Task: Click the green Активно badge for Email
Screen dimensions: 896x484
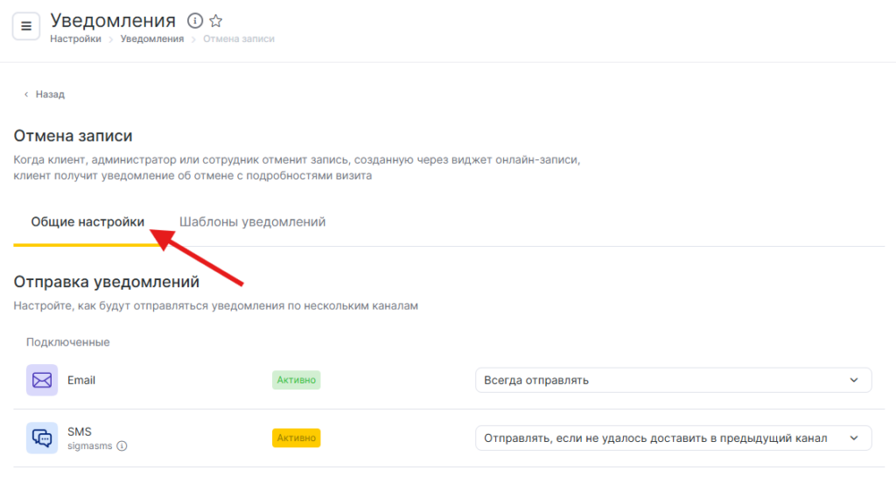Action: (297, 380)
